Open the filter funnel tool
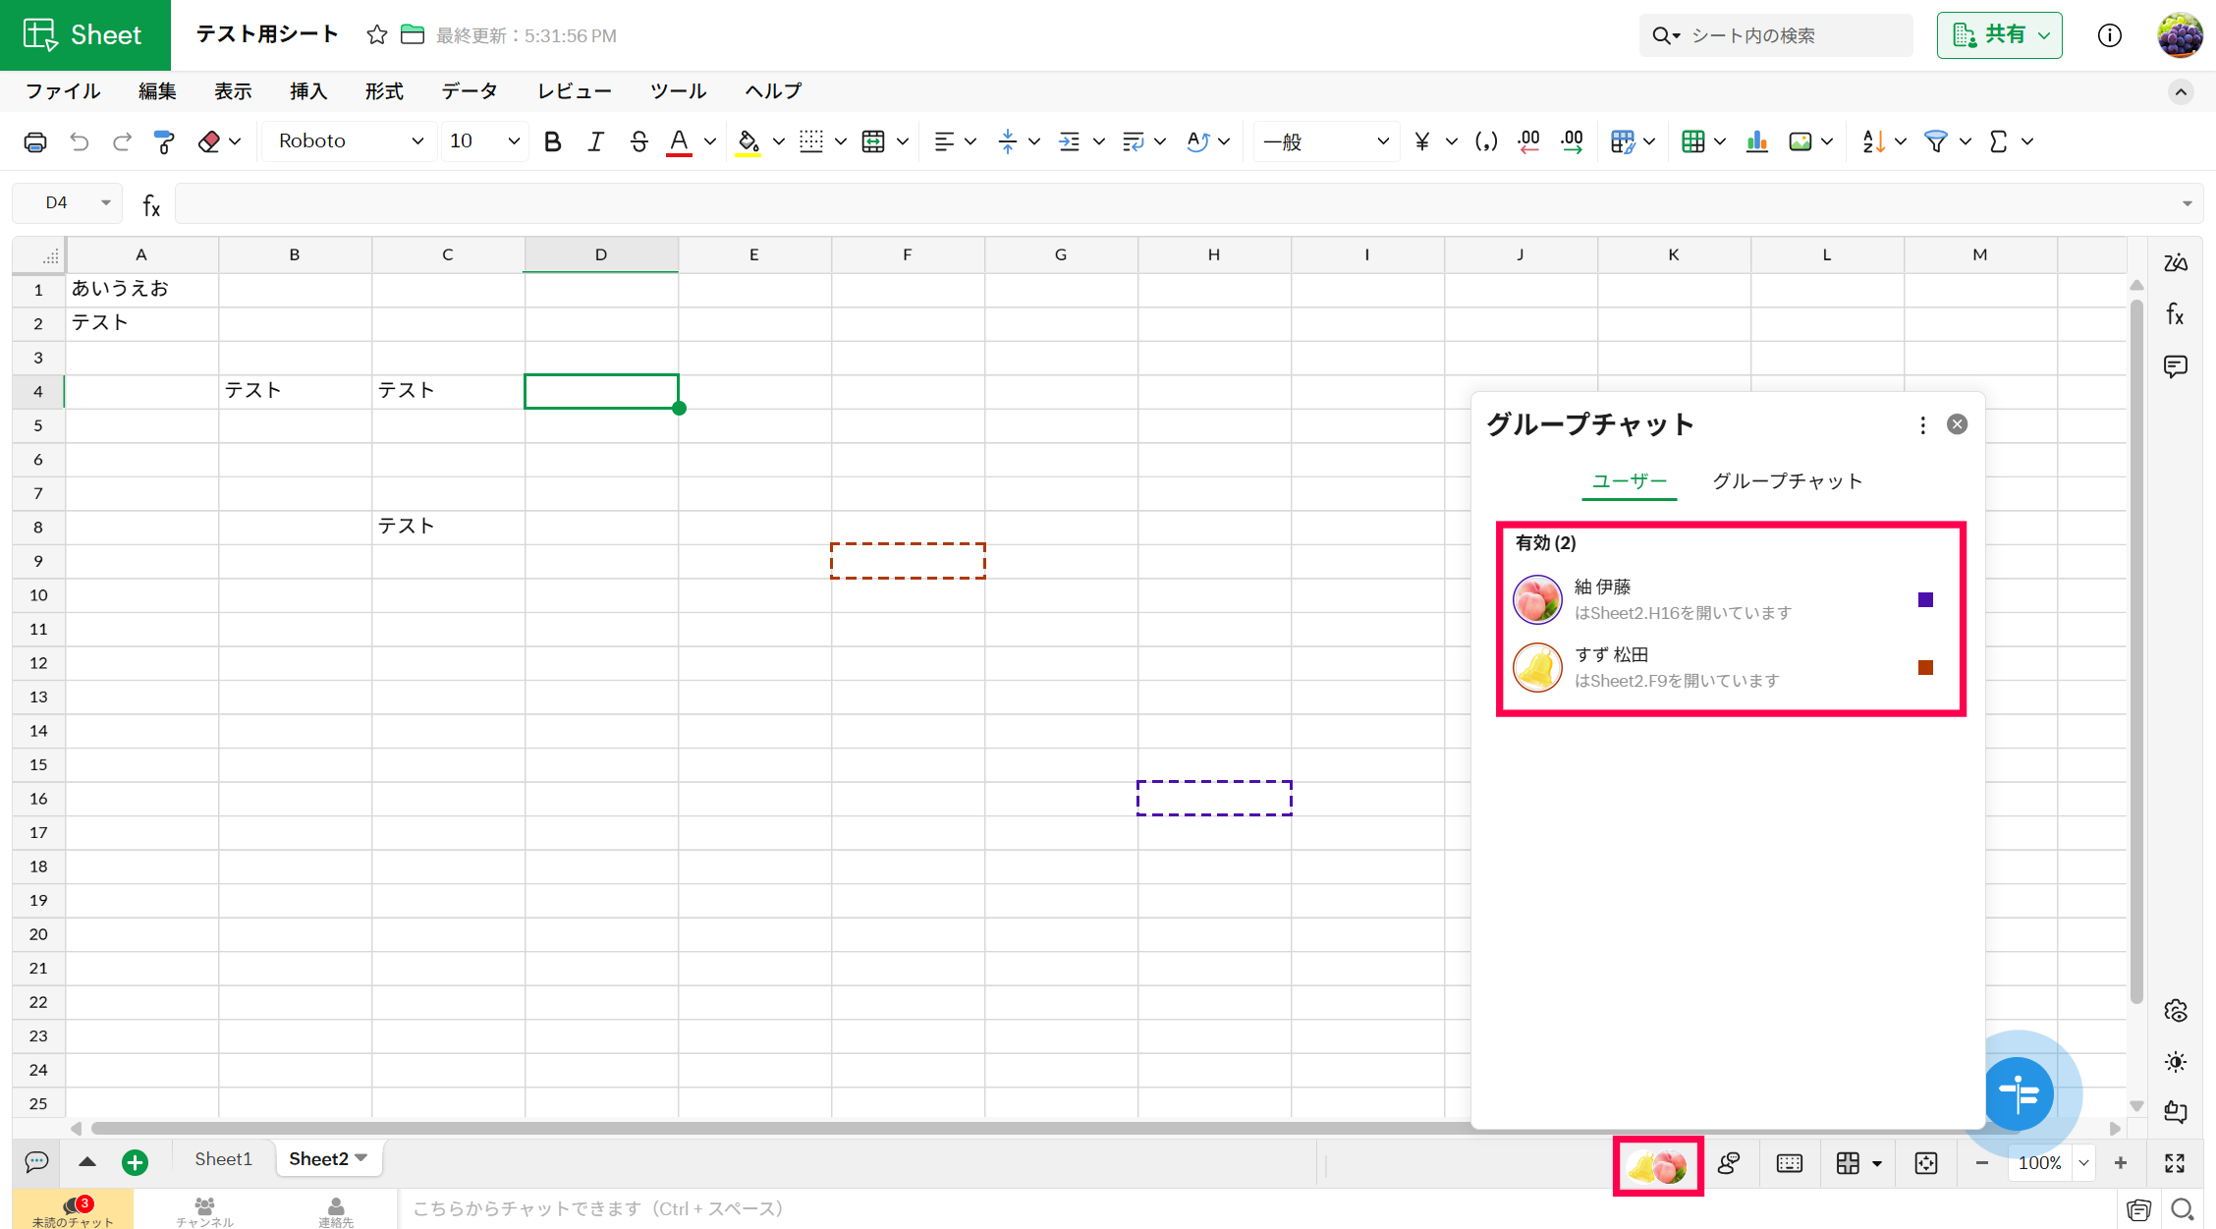 pyautogui.click(x=1935, y=141)
